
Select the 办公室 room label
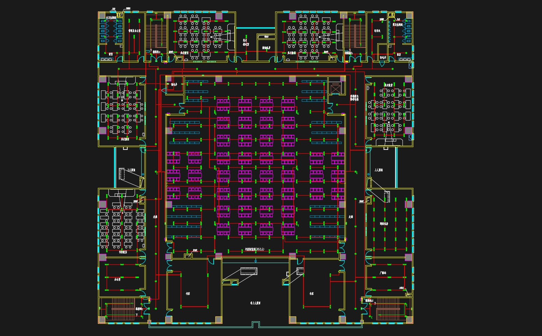pos(117,279)
